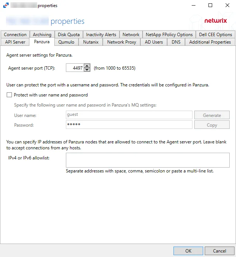Click the Cancel button
Viewport: 236px width, 257px height.
click(220, 251)
